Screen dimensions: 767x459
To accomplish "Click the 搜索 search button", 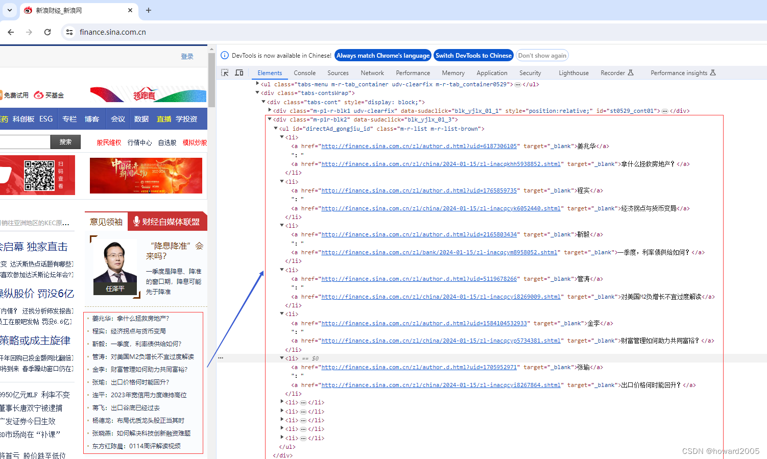I will pos(65,142).
